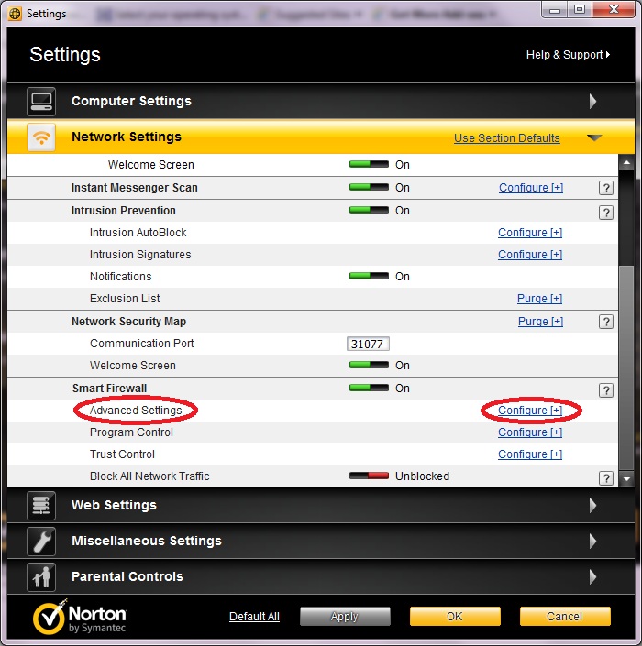Expand Computer Settings section arrow
Viewport: 642px width, 646px height.
592,102
